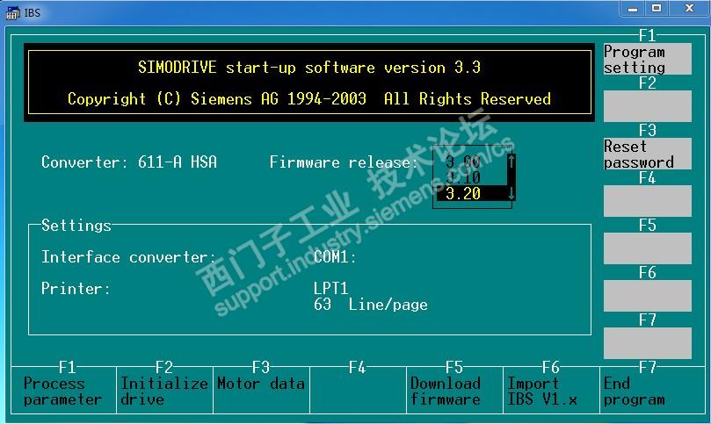
Task: Click the Firmware release label
Action: [344, 162]
